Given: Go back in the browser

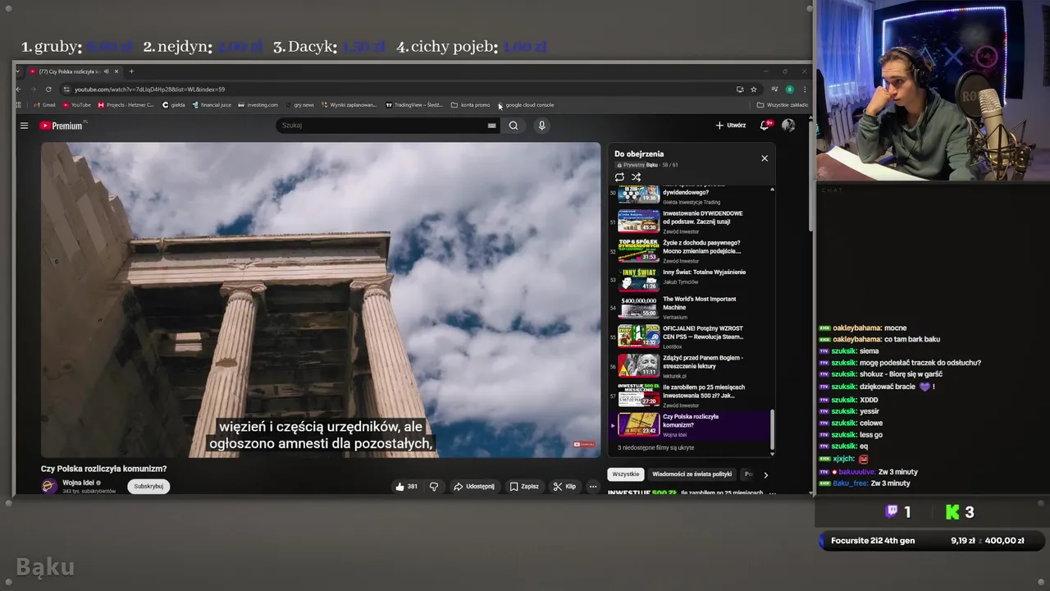Looking at the screenshot, I should pyautogui.click(x=20, y=89).
